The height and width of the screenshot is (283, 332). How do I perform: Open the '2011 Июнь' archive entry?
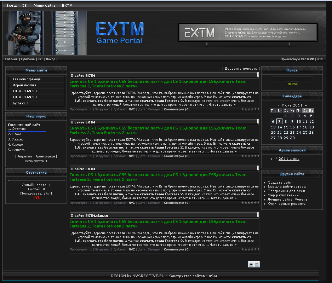coord(289,159)
